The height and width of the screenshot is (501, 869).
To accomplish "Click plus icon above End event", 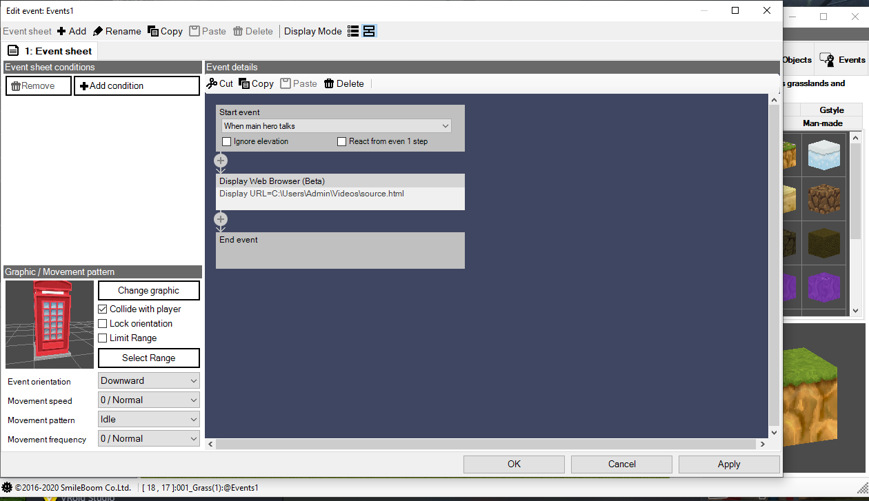I will [221, 219].
